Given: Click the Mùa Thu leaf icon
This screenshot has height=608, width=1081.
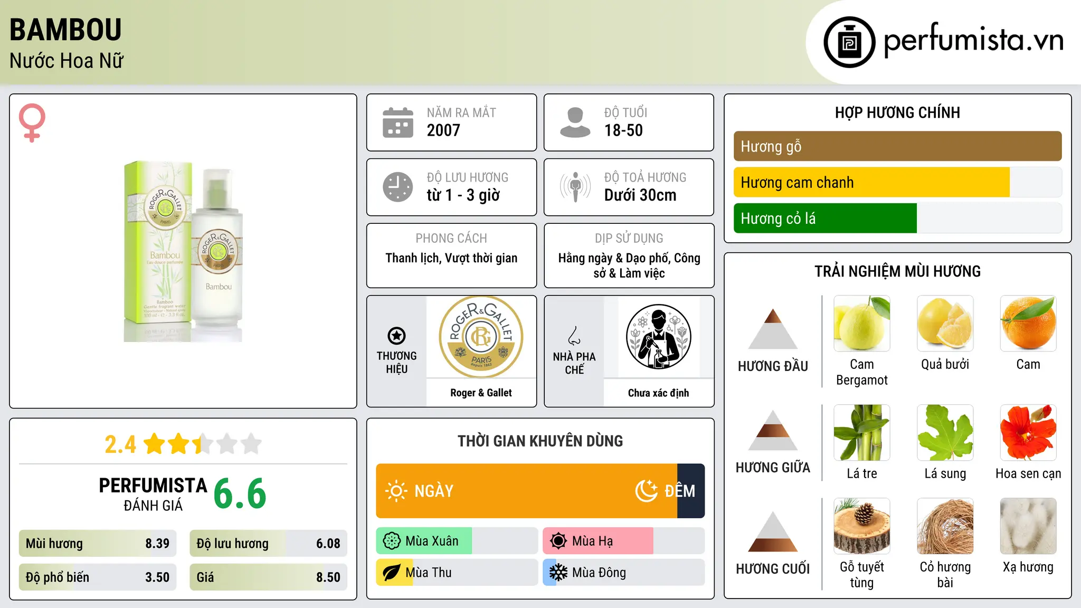Looking at the screenshot, I should (392, 573).
